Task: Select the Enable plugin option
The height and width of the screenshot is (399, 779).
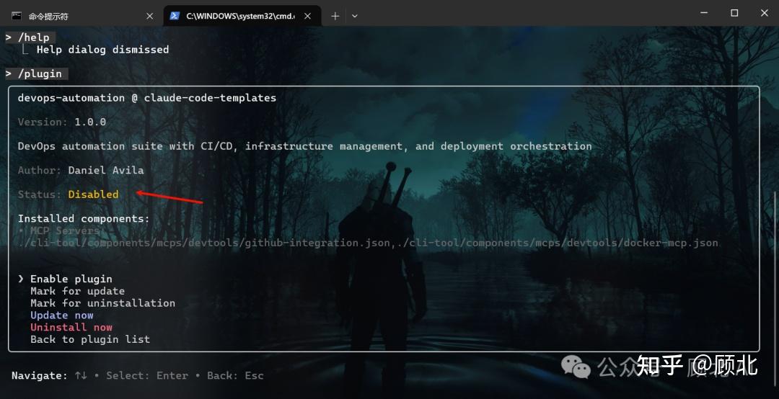Action: (71, 279)
